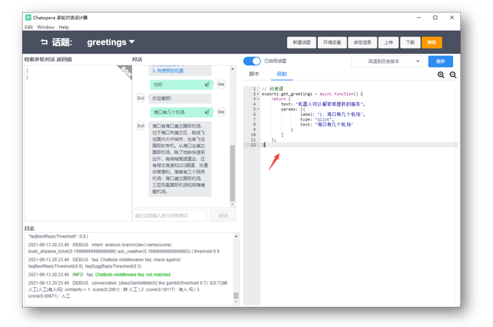Toggle the 已启用话题 switch
Image resolution: width=493 pixels, height=327 pixels.
(252, 61)
